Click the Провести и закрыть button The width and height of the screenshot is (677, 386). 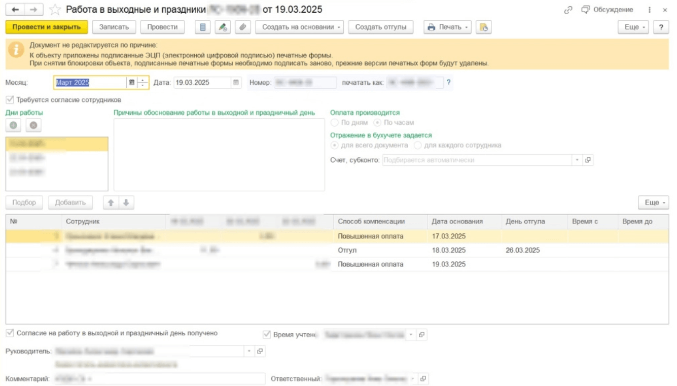(x=47, y=27)
